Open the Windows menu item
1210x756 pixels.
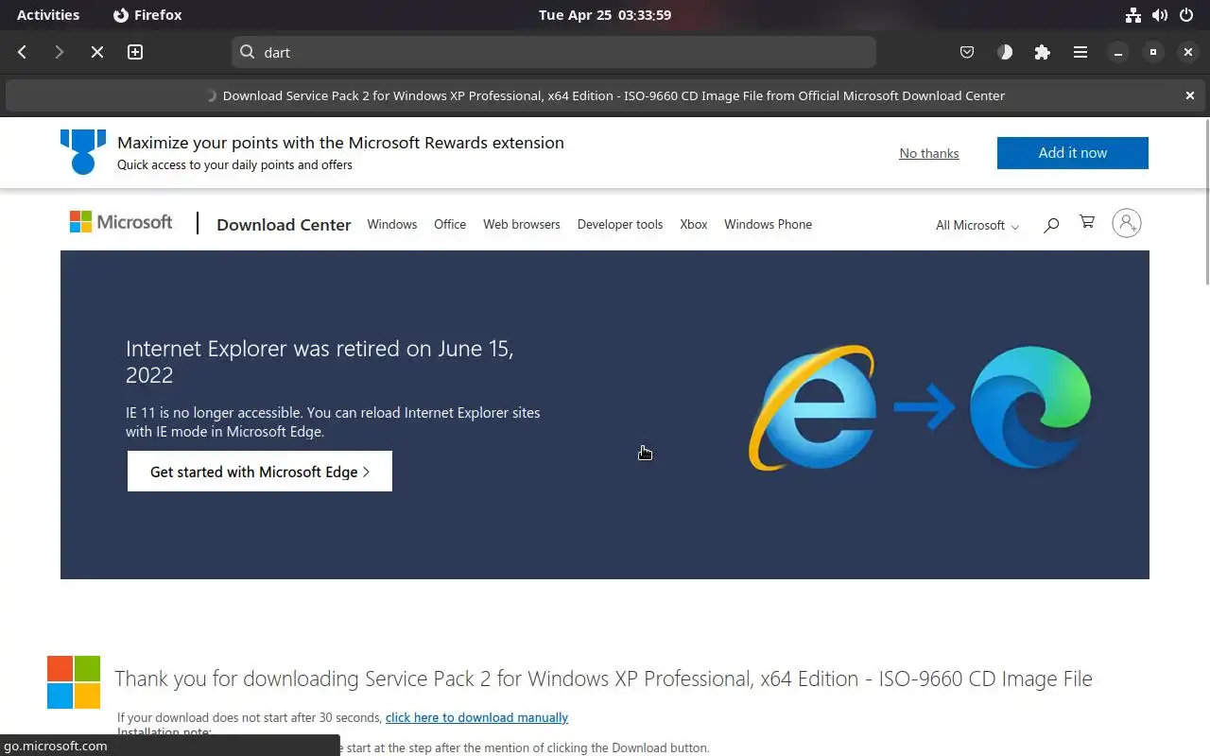coord(392,225)
